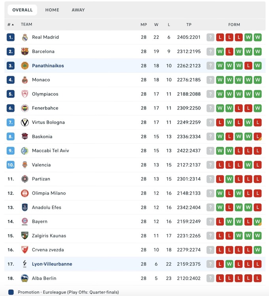
Task: Open the Fenerbahce team page link
Action: pyautogui.click(x=45, y=108)
